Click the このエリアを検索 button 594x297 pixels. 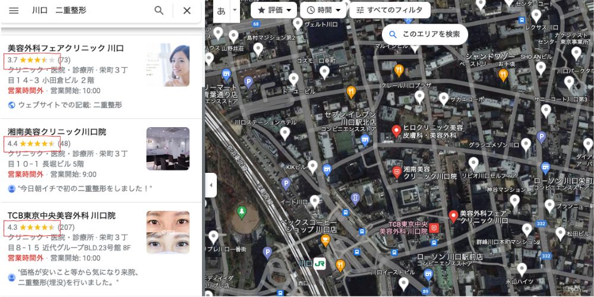[x=425, y=34]
